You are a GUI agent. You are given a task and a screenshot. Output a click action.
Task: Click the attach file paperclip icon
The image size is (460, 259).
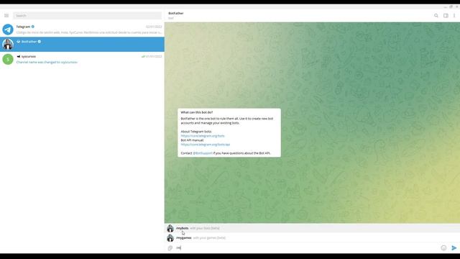(170, 248)
